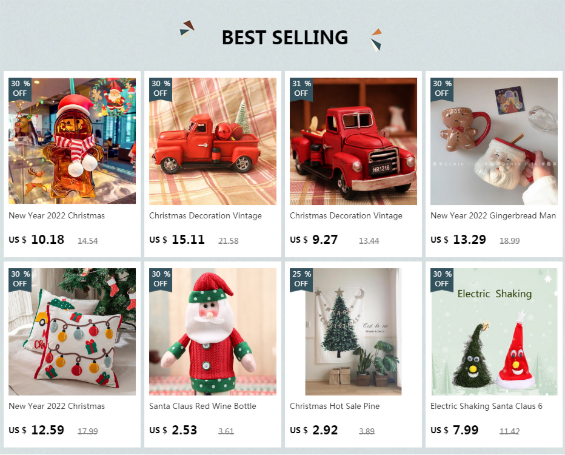View the HR1216 vintage red truck photo
Image resolution: width=565 pixels, height=455 pixels.
(x=353, y=141)
